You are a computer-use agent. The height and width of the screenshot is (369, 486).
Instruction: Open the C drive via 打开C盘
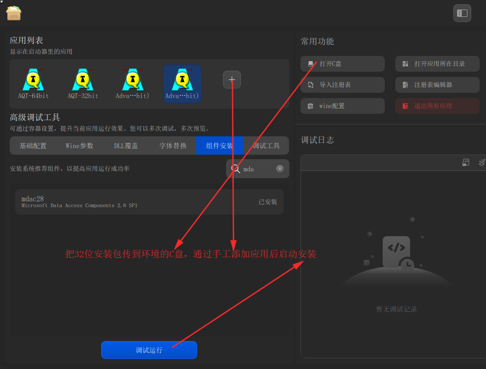(343, 64)
